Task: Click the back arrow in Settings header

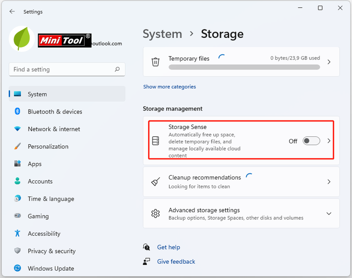Action: point(12,11)
